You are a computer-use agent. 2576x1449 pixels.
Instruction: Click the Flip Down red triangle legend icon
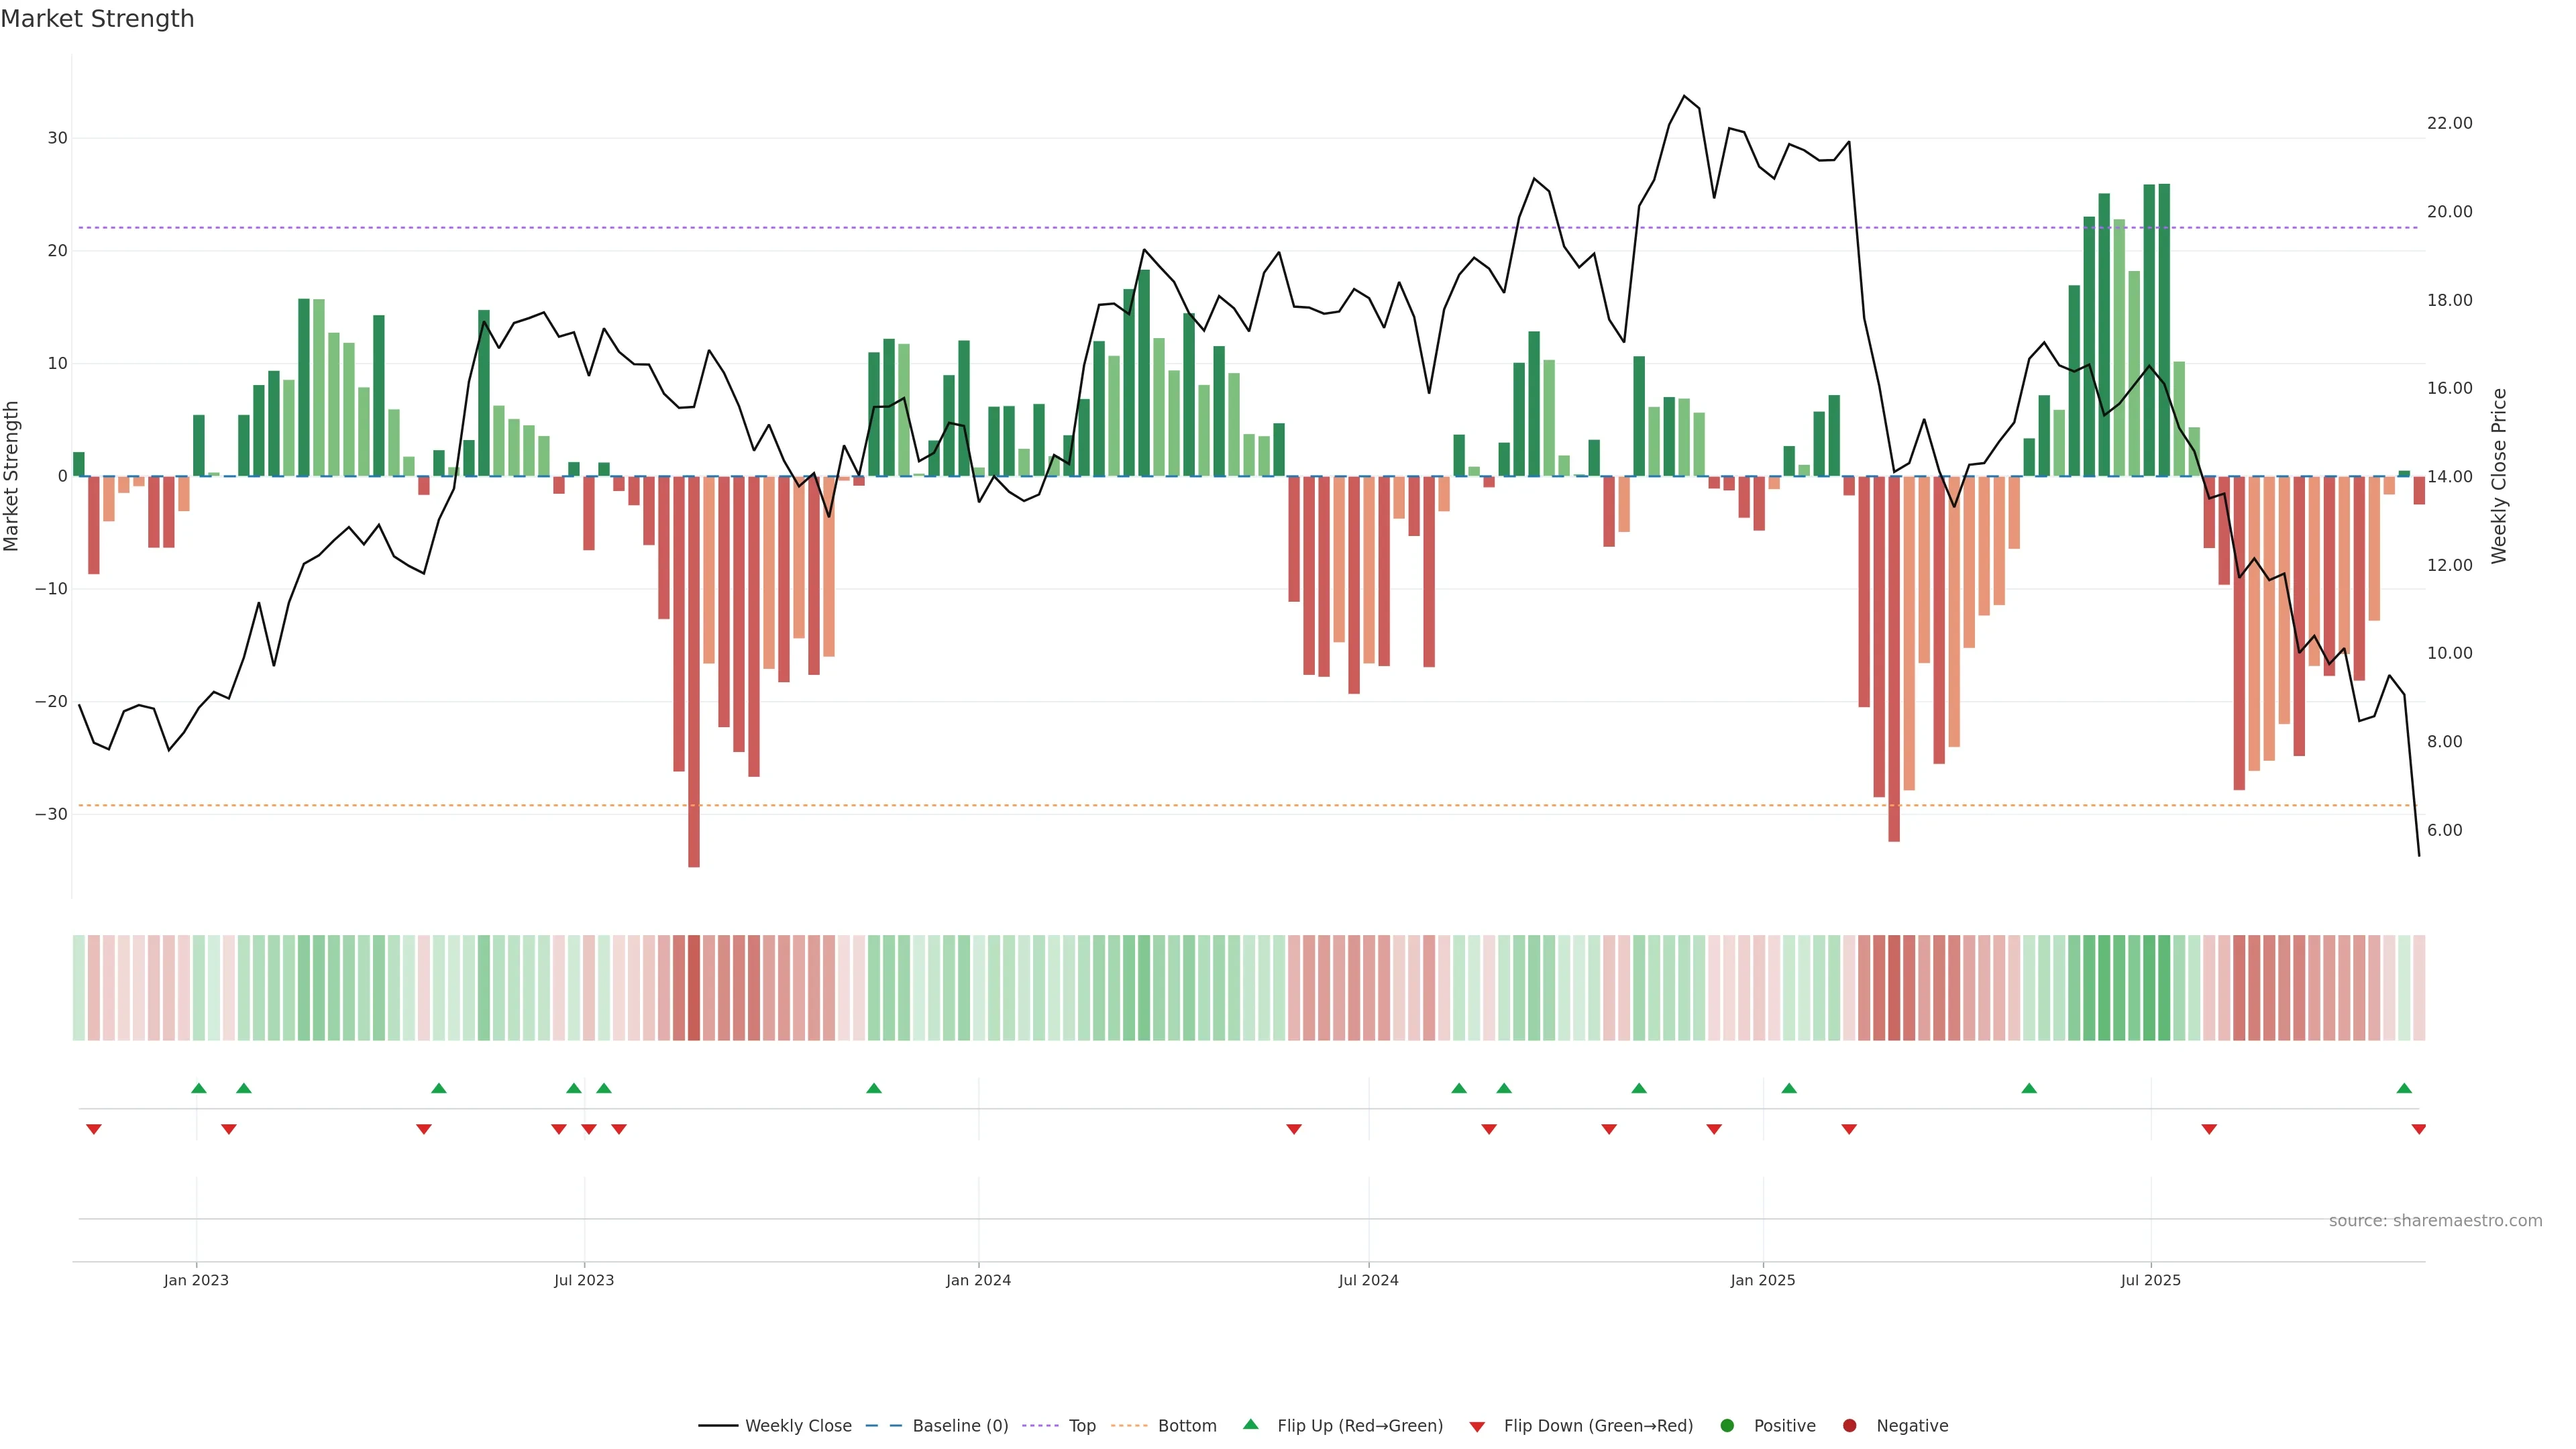[1477, 1426]
